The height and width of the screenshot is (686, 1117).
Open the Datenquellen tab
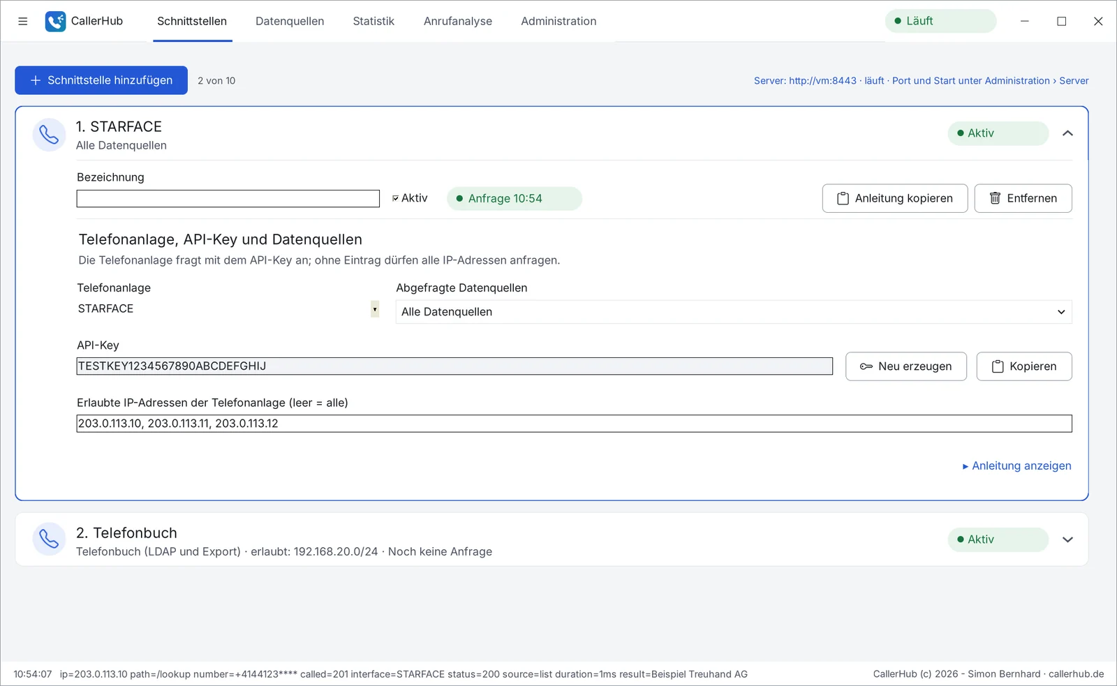[x=290, y=21]
